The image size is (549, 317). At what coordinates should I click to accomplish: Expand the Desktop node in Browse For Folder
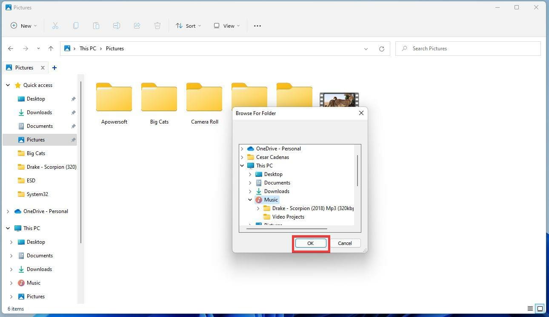point(250,174)
